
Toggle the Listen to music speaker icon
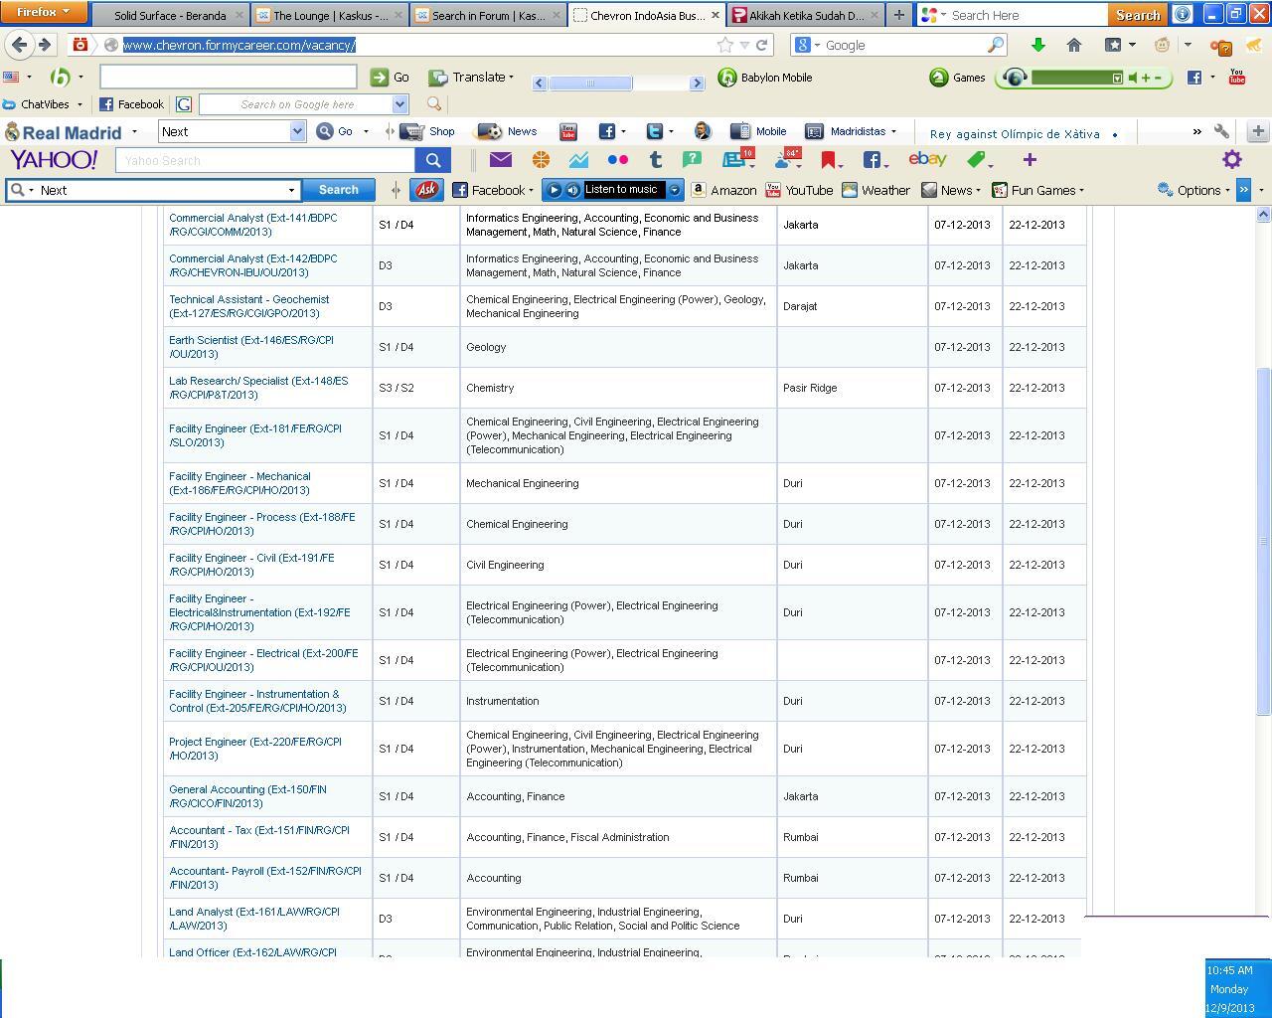[572, 190]
